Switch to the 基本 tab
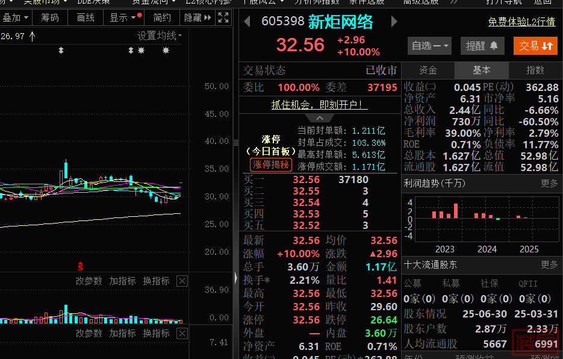Image resolution: width=563 pixels, height=359 pixels. point(482,70)
